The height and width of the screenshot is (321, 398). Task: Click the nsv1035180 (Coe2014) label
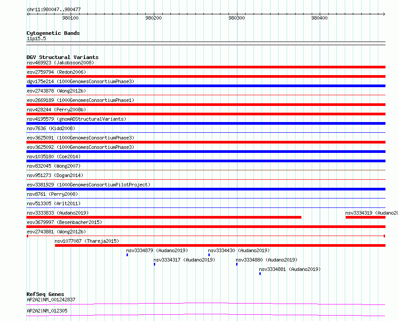pyautogui.click(x=54, y=156)
